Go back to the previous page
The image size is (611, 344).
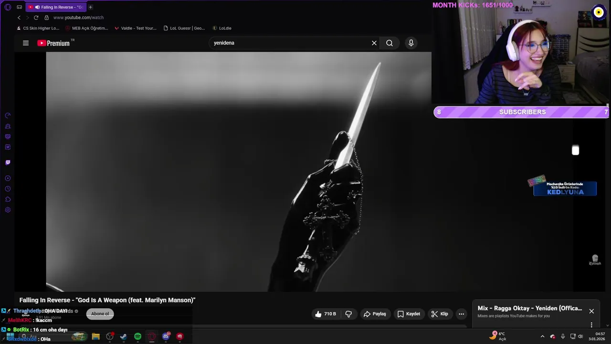pos(19,18)
